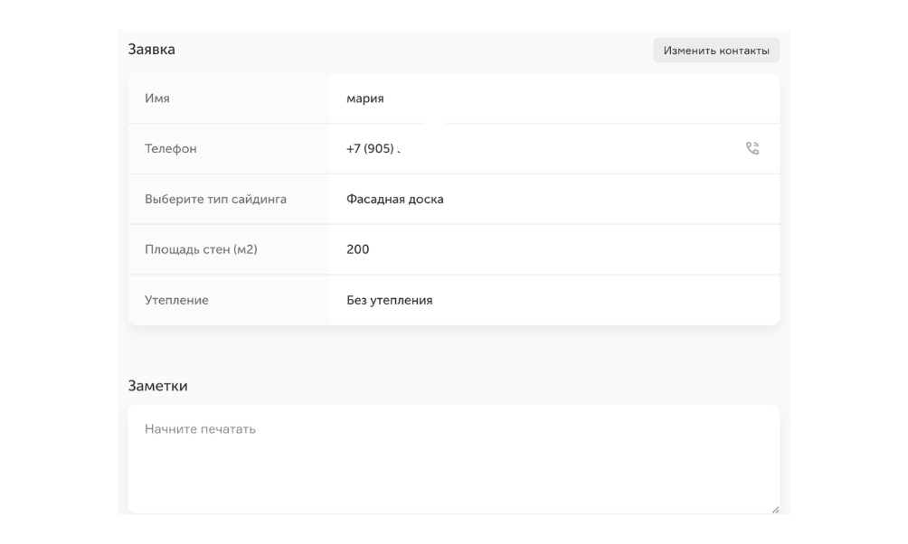Click the value Фасадная доска
The width and height of the screenshot is (908, 544).
point(395,199)
